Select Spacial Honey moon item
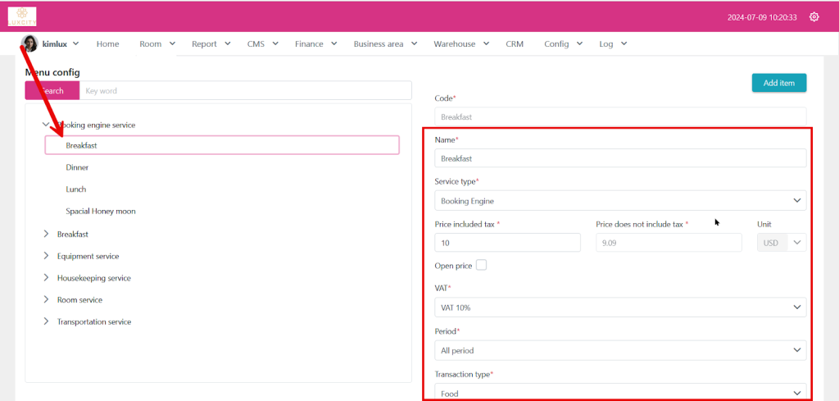 101,211
